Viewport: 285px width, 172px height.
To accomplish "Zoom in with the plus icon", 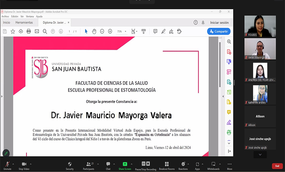I will click(x=110, y=31).
